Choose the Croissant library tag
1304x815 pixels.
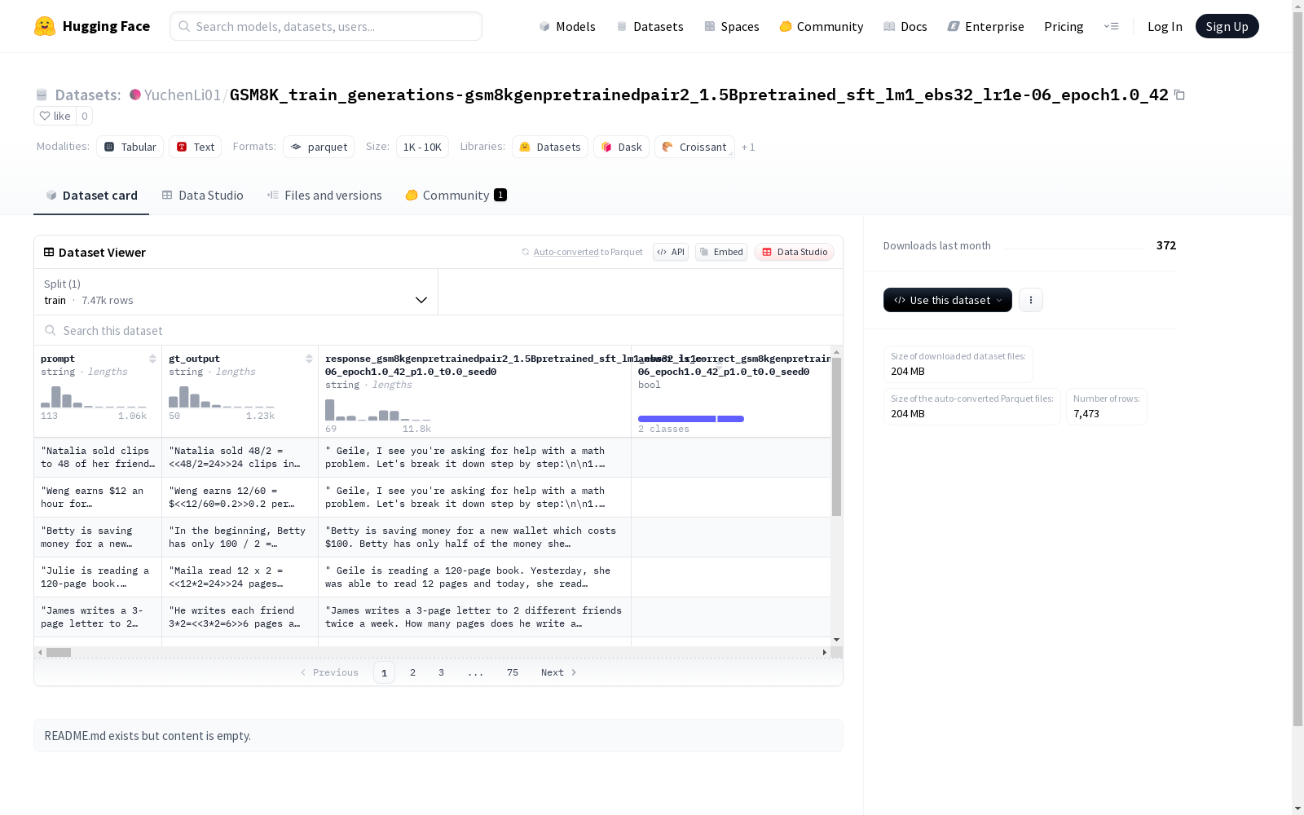(695, 147)
